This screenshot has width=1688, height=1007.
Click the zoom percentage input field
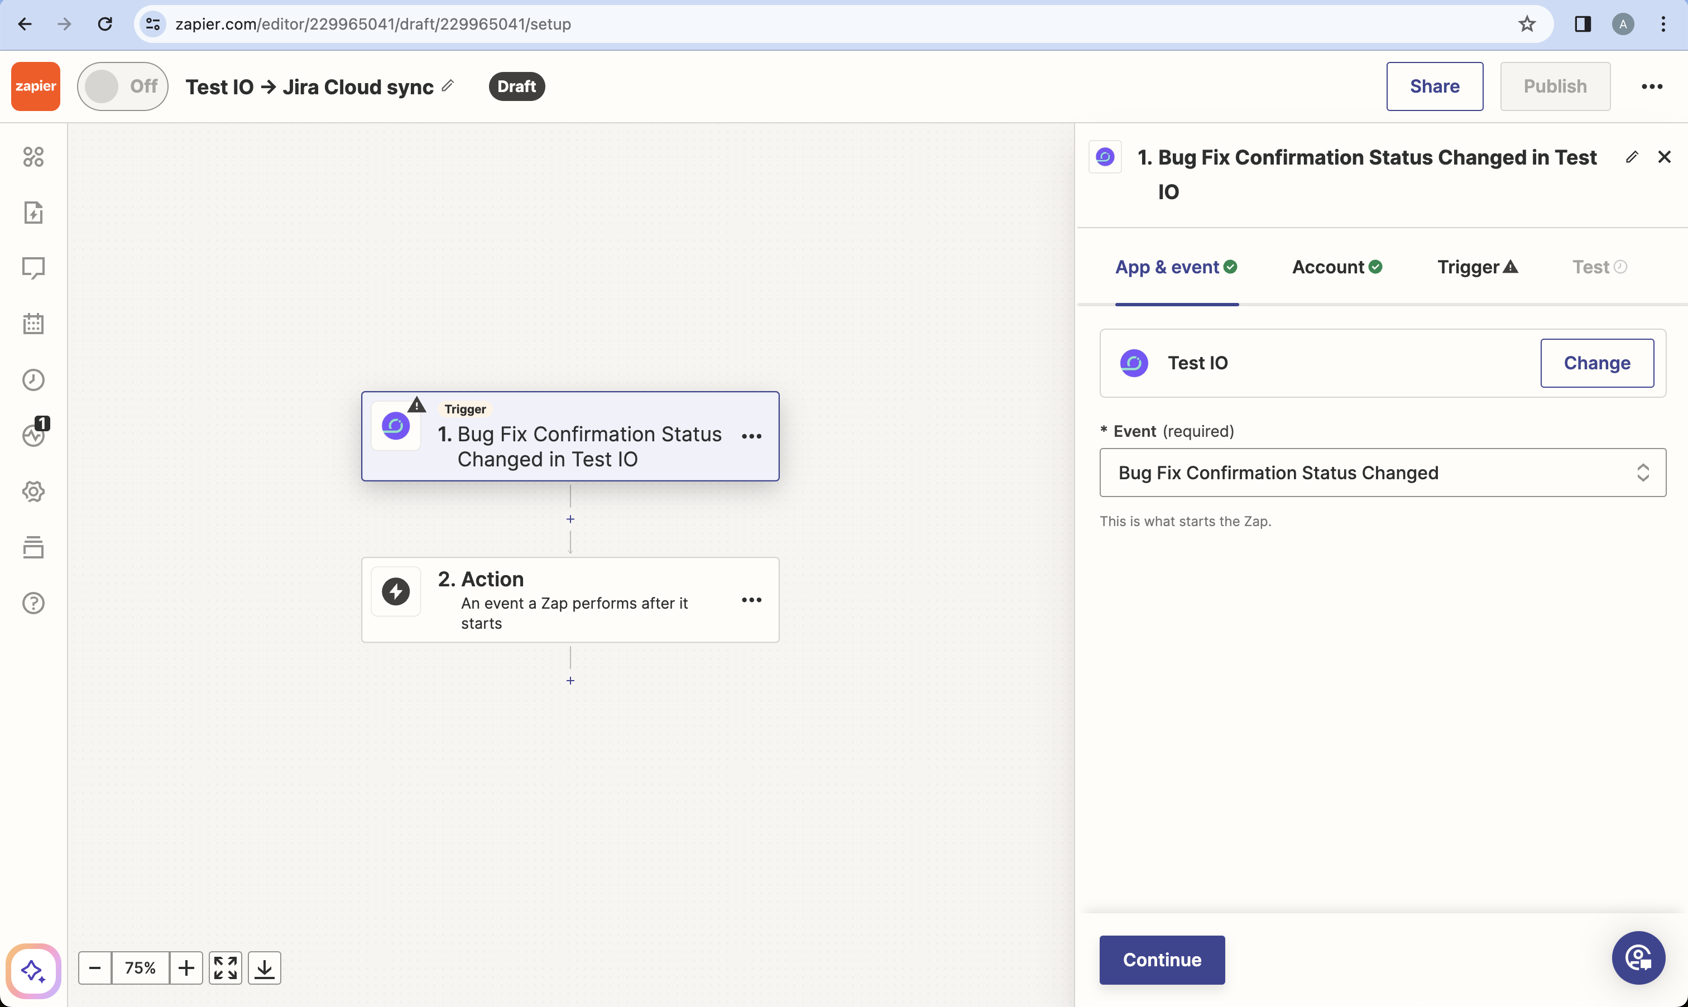140,969
